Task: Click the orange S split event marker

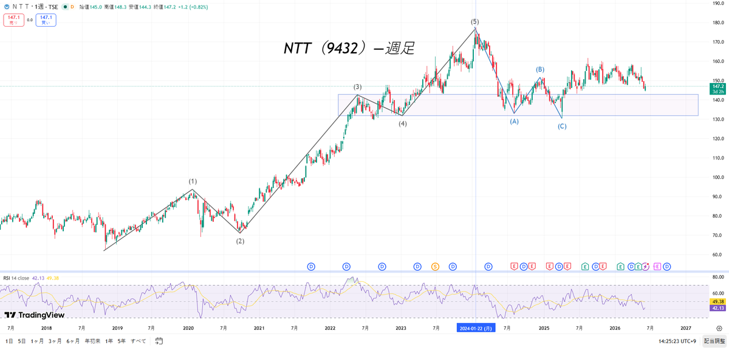Action: 435,266
